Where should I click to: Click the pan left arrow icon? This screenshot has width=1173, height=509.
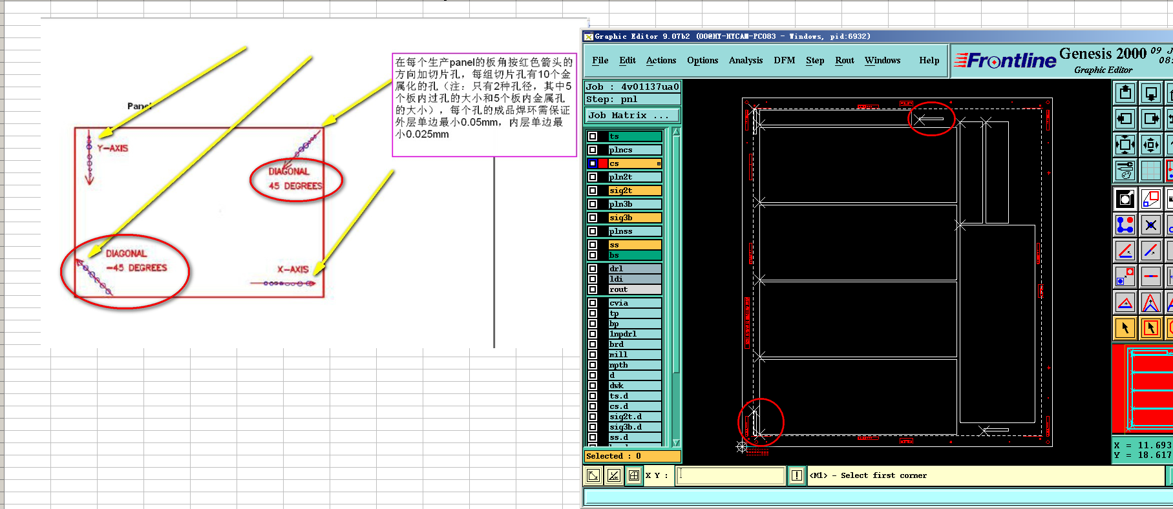tap(1125, 119)
